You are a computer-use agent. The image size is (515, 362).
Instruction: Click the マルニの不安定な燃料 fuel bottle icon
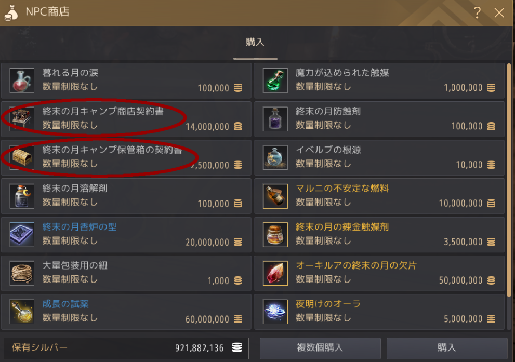[275, 196]
